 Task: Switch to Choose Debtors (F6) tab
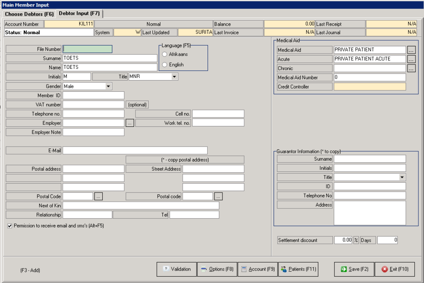[x=29, y=14]
